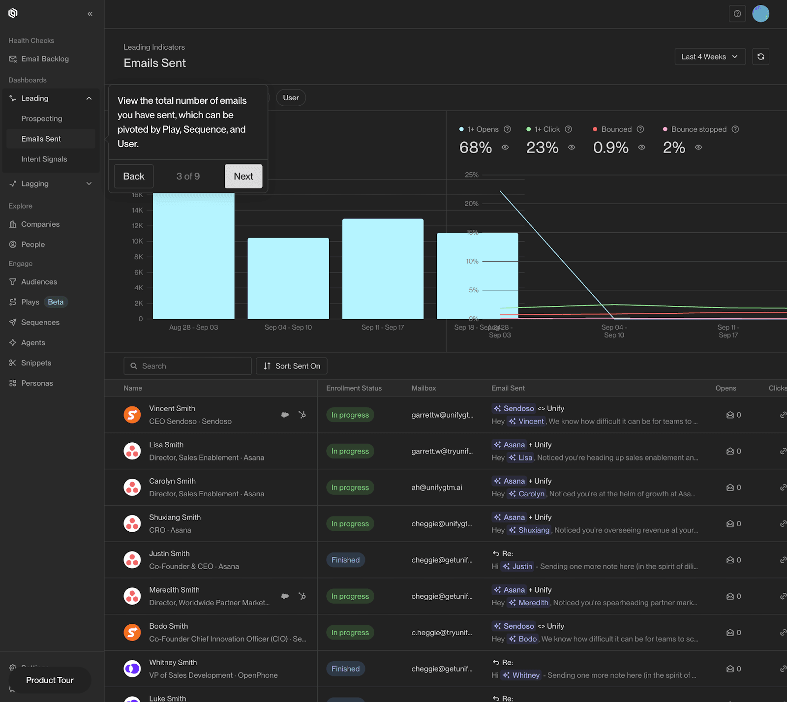Open Email Backlog in the sidebar
The width and height of the screenshot is (787, 702).
[45, 59]
